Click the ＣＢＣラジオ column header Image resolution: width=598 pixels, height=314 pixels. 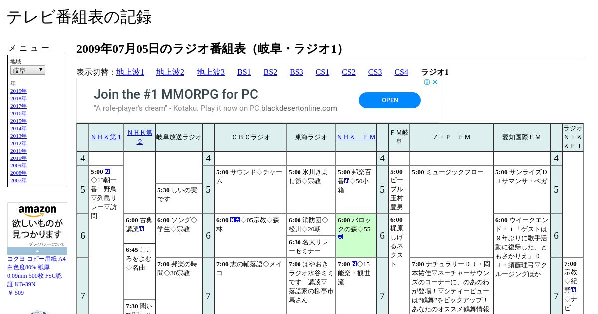250,137
